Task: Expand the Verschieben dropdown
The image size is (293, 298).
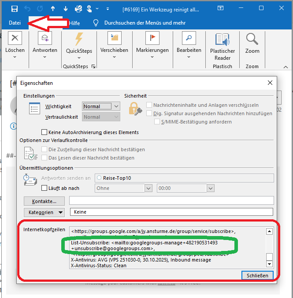Action: pyautogui.click(x=114, y=56)
